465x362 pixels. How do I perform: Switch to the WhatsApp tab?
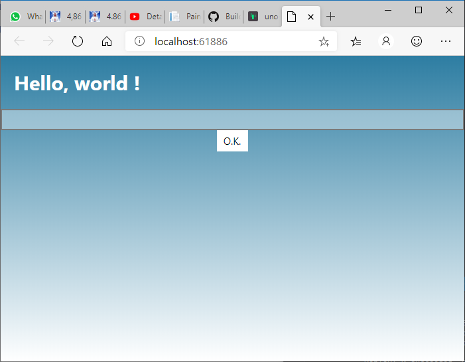tap(26, 17)
